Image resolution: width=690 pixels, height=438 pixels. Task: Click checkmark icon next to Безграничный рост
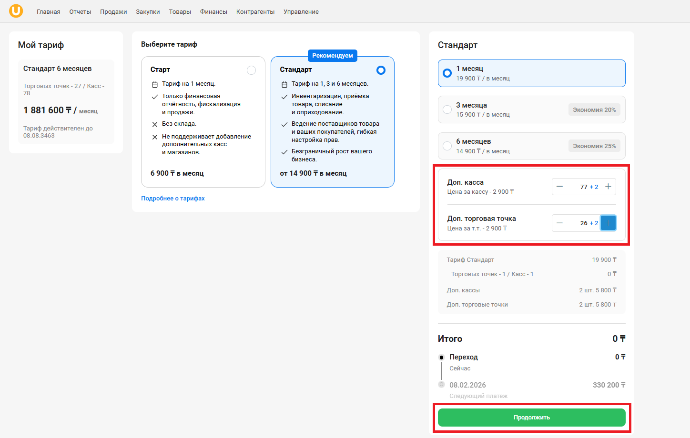pyautogui.click(x=284, y=152)
